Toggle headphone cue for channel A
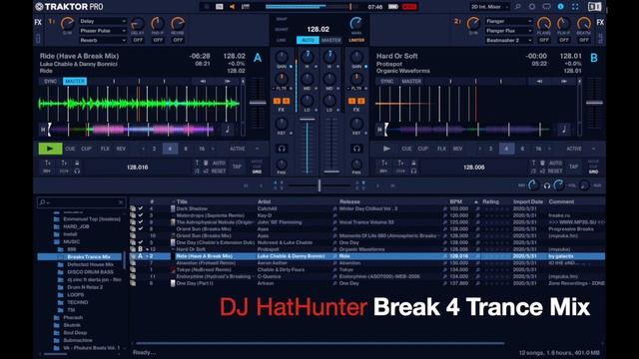 pos(282,149)
